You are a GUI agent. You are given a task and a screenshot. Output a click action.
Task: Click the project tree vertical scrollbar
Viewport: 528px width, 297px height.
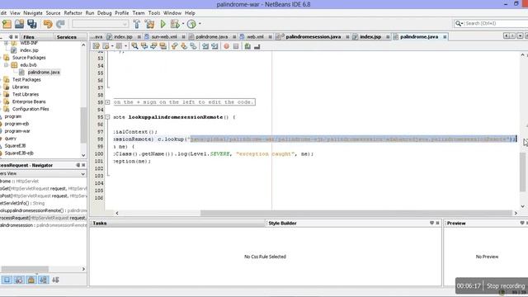tap(83, 125)
